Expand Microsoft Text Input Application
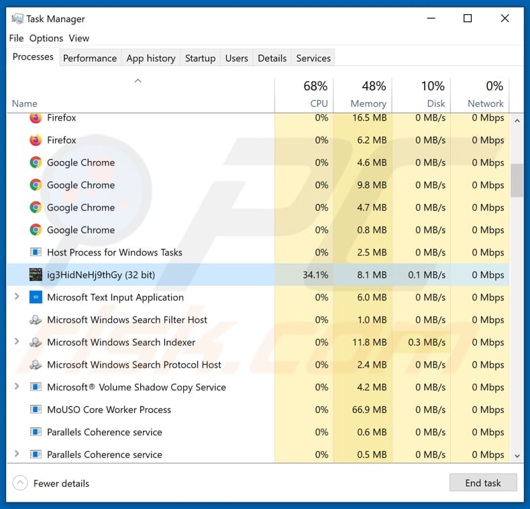 click(x=17, y=296)
